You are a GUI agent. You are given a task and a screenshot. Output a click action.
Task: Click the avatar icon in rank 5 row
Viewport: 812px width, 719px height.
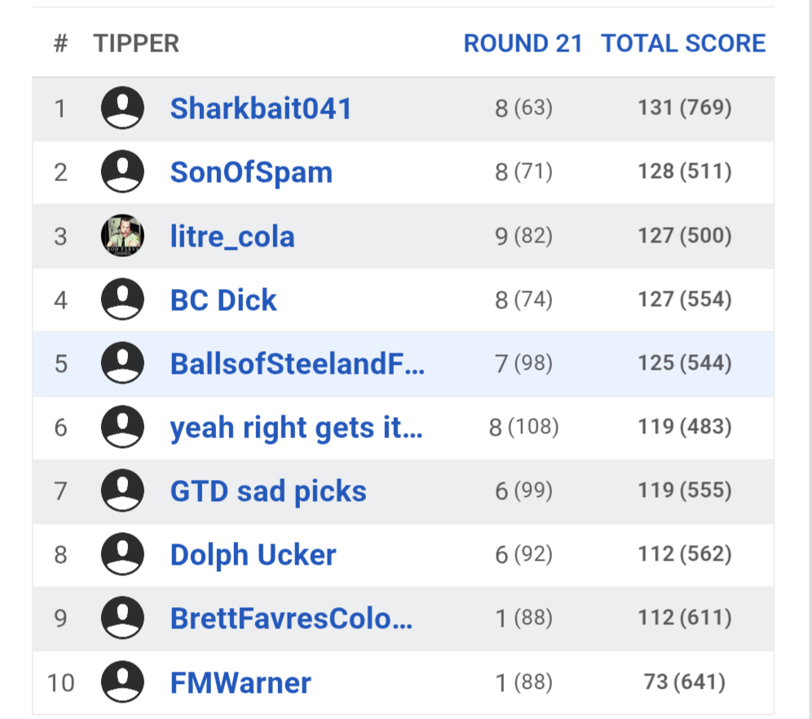click(x=122, y=363)
